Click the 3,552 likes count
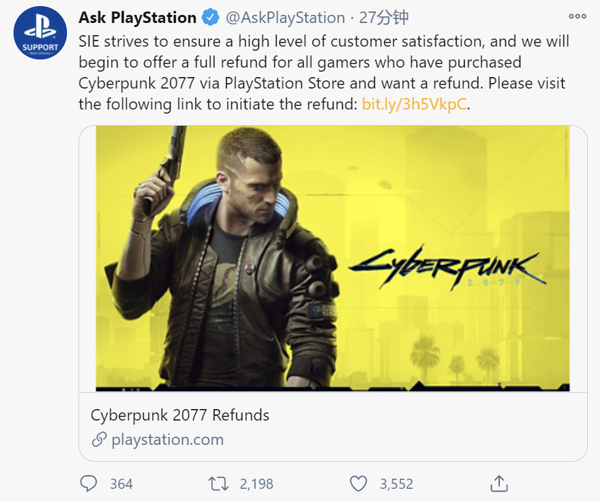 (x=396, y=484)
